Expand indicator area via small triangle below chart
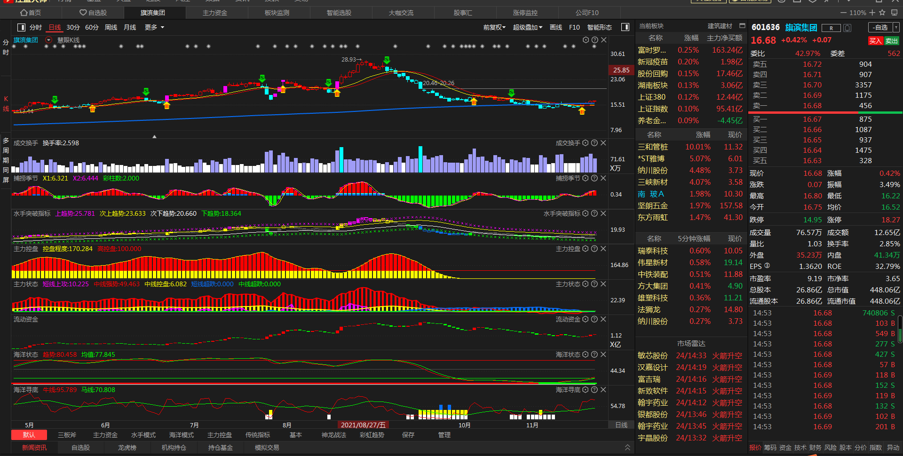This screenshot has height=456, width=903. click(x=154, y=136)
